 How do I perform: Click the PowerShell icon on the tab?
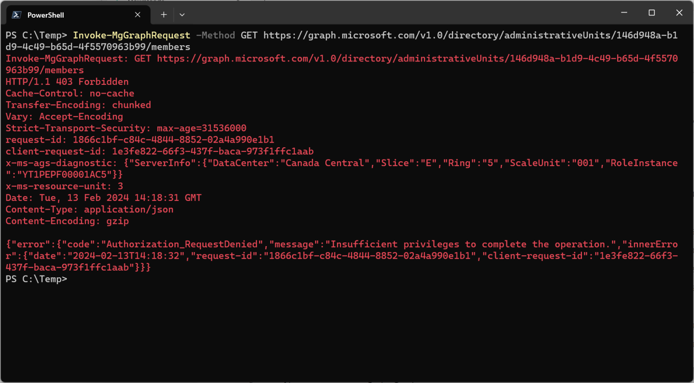[x=17, y=15]
